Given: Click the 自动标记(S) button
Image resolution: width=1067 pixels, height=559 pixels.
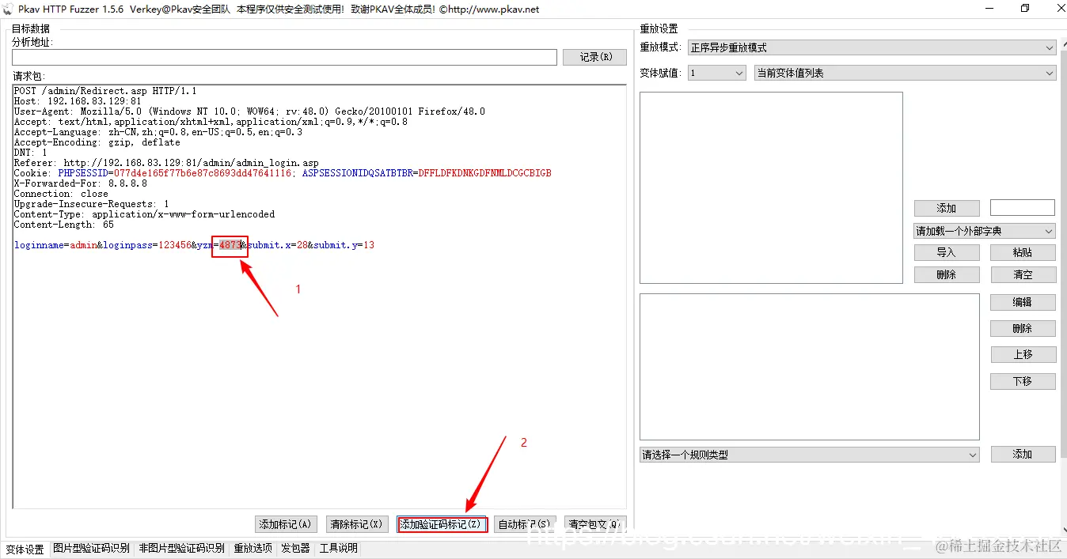Looking at the screenshot, I should pyautogui.click(x=524, y=524).
